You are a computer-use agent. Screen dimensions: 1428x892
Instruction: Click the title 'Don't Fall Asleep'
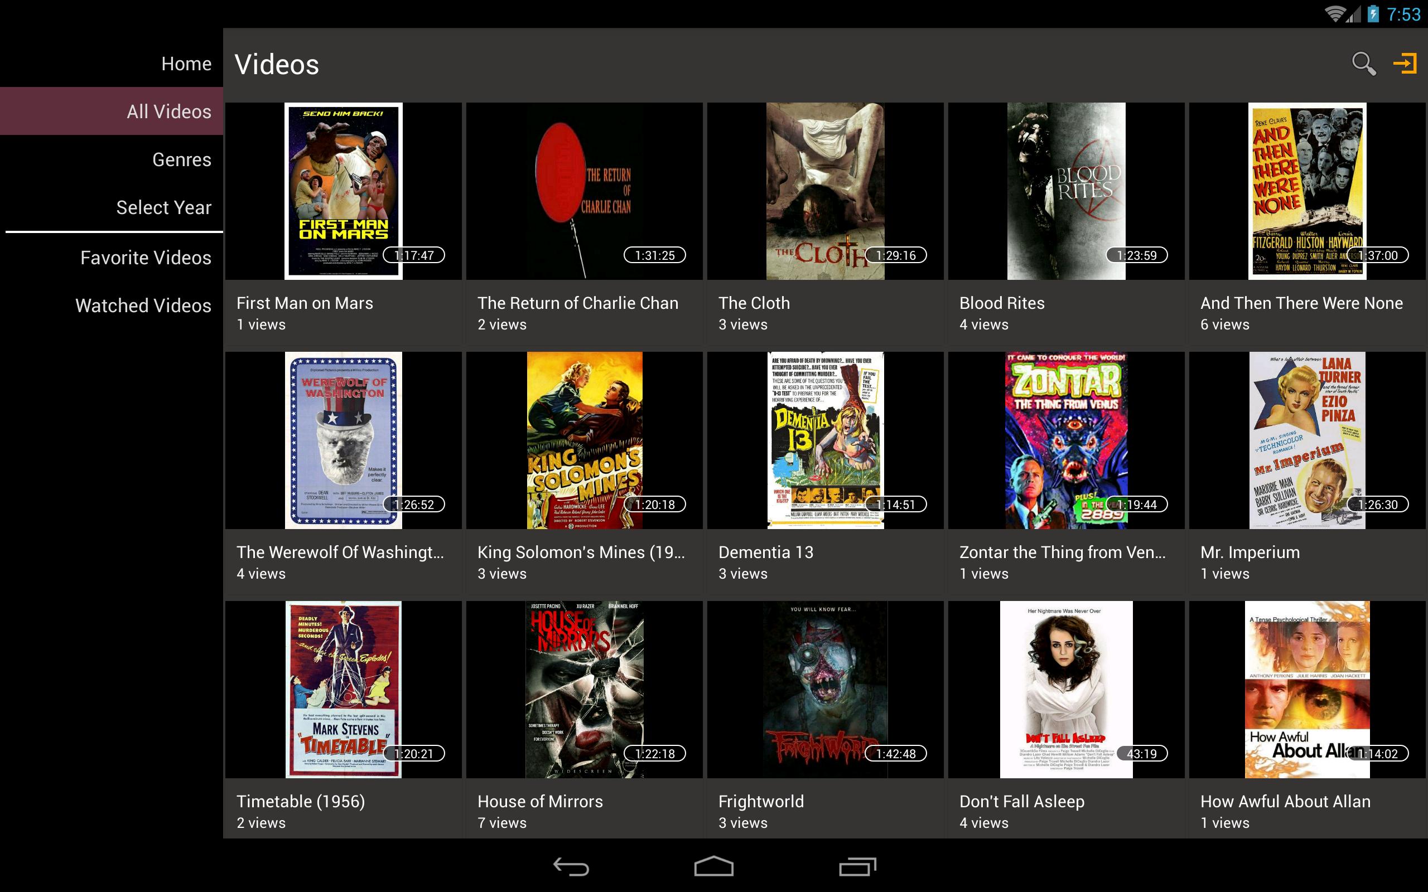(1021, 801)
